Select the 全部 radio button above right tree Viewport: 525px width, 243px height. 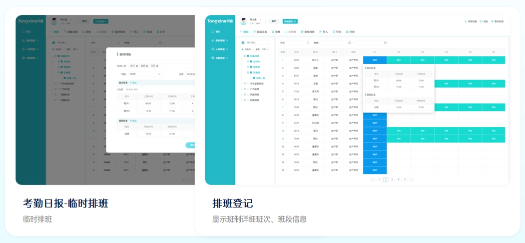[x=254, y=49]
